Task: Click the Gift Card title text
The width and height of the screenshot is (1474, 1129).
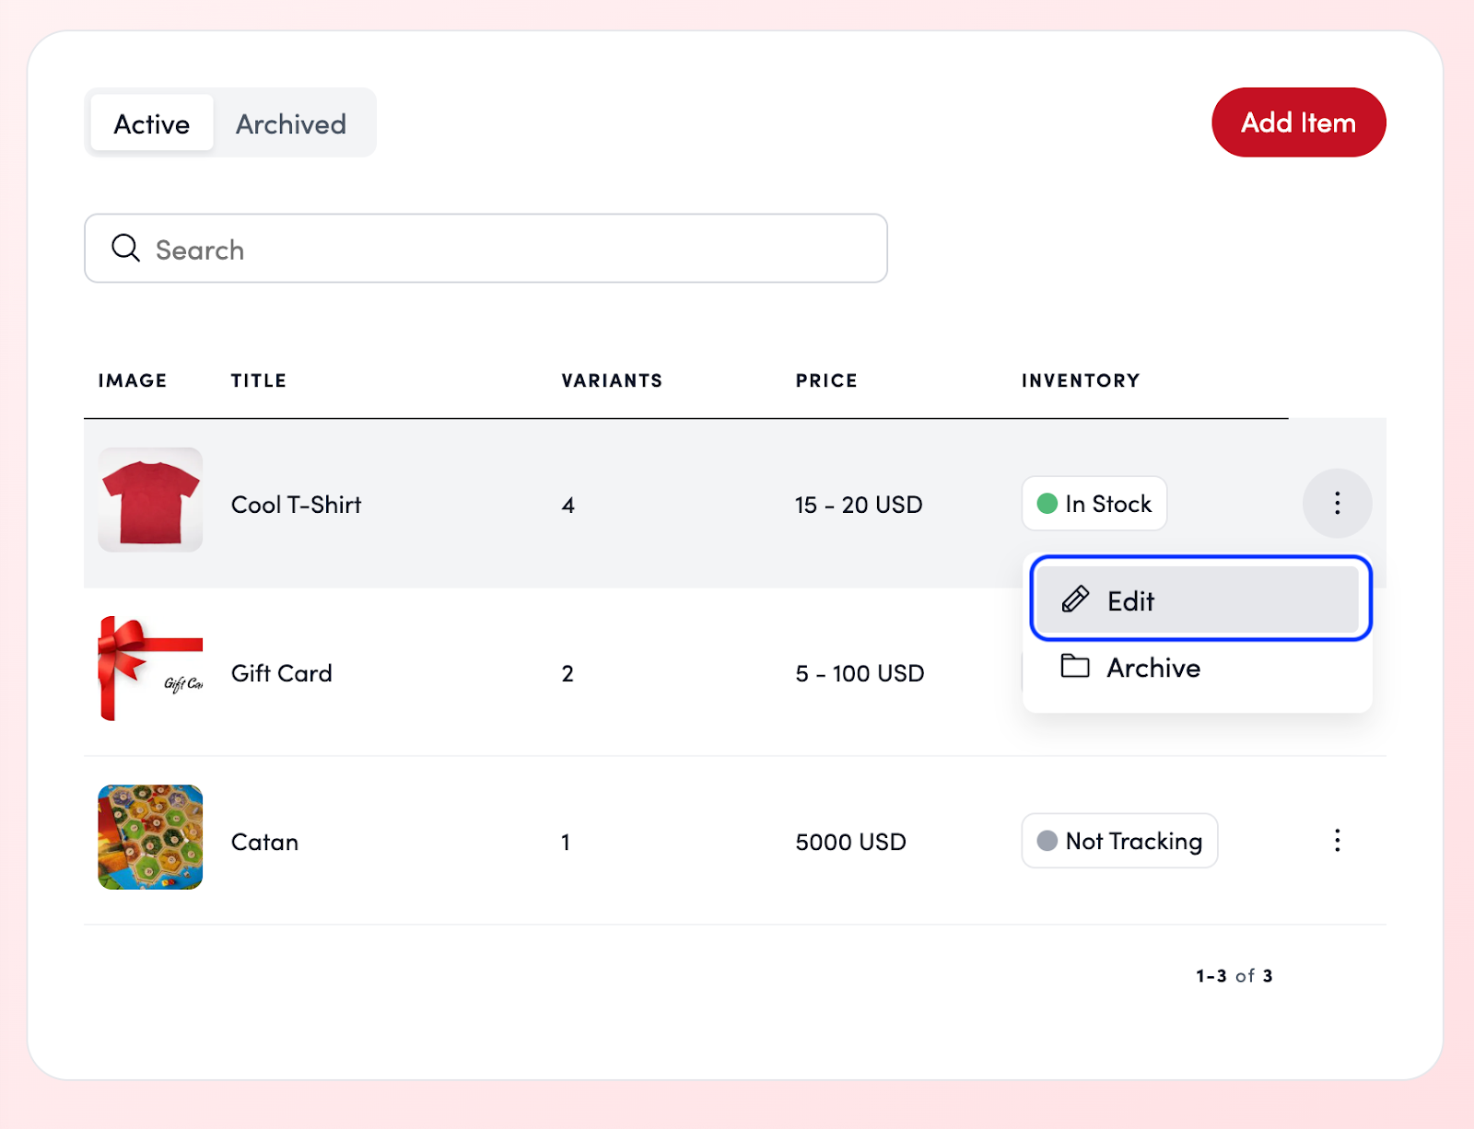Action: [x=281, y=673]
